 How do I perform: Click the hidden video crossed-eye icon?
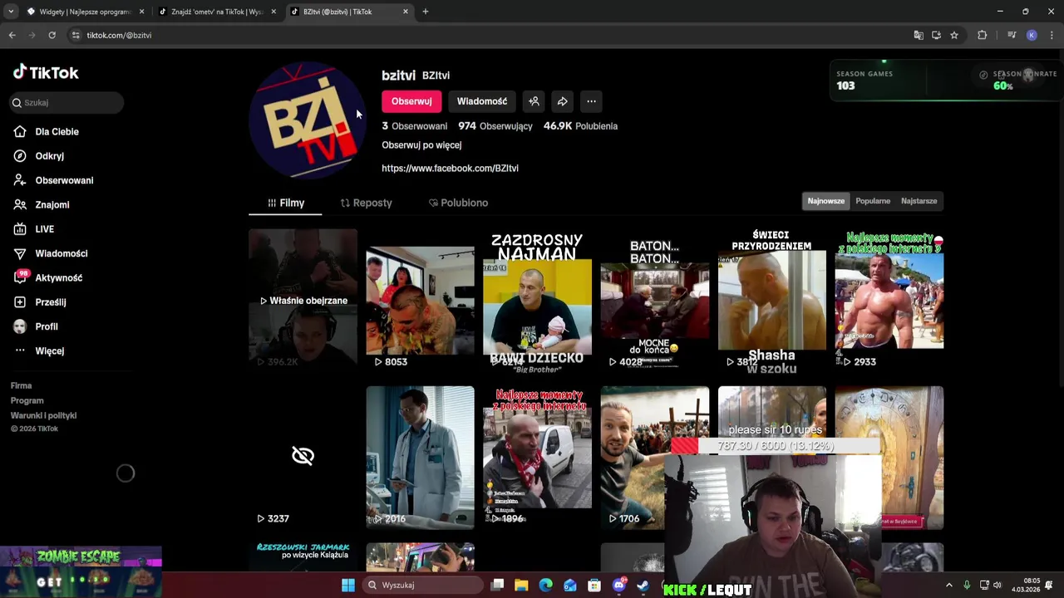click(x=303, y=455)
